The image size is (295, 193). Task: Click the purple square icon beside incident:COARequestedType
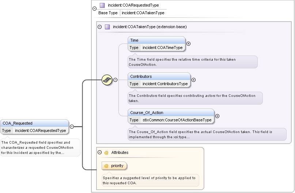point(102,5)
